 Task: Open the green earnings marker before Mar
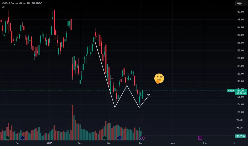tap(104, 138)
